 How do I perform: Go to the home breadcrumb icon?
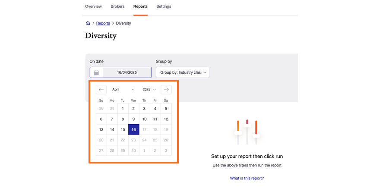pos(88,23)
